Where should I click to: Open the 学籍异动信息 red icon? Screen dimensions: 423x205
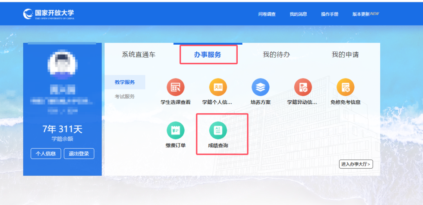(x=303, y=87)
